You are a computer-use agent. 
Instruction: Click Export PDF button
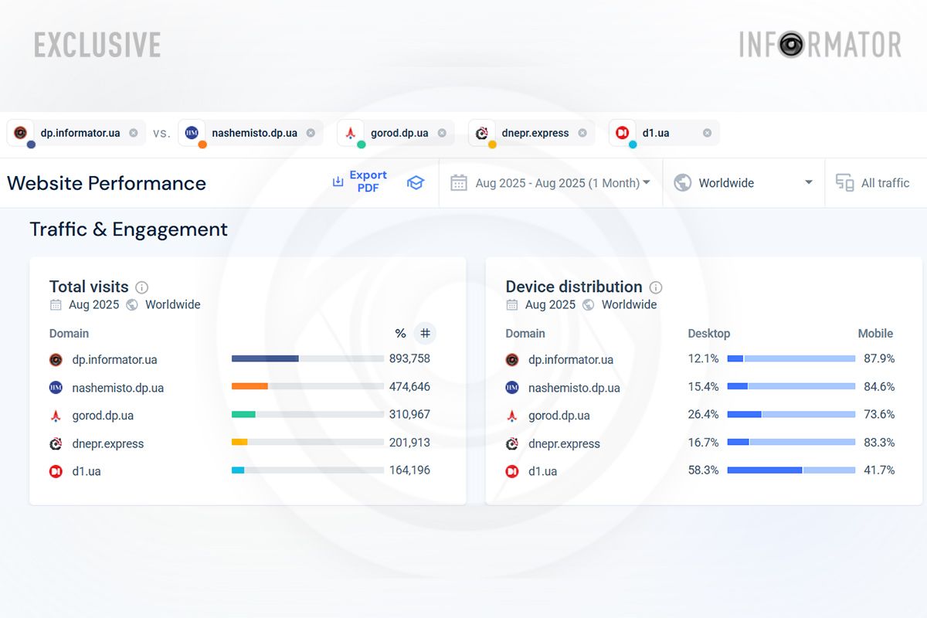coord(360,182)
